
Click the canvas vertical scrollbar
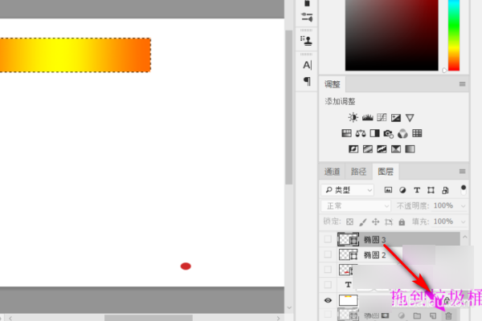(288, 108)
